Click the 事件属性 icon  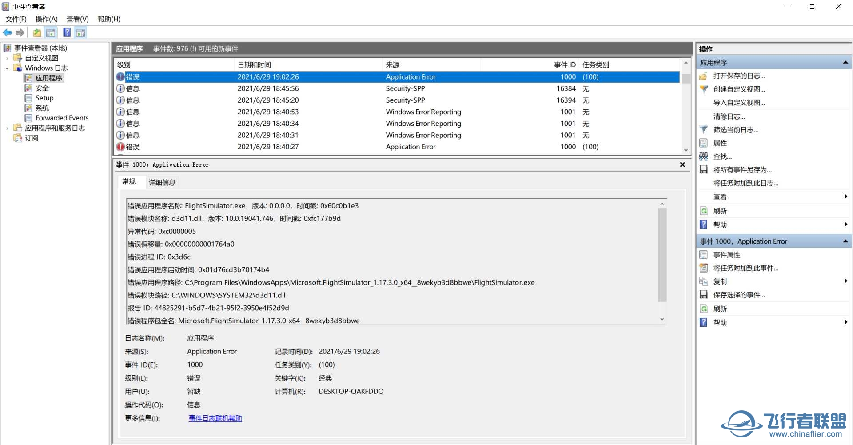click(x=703, y=255)
